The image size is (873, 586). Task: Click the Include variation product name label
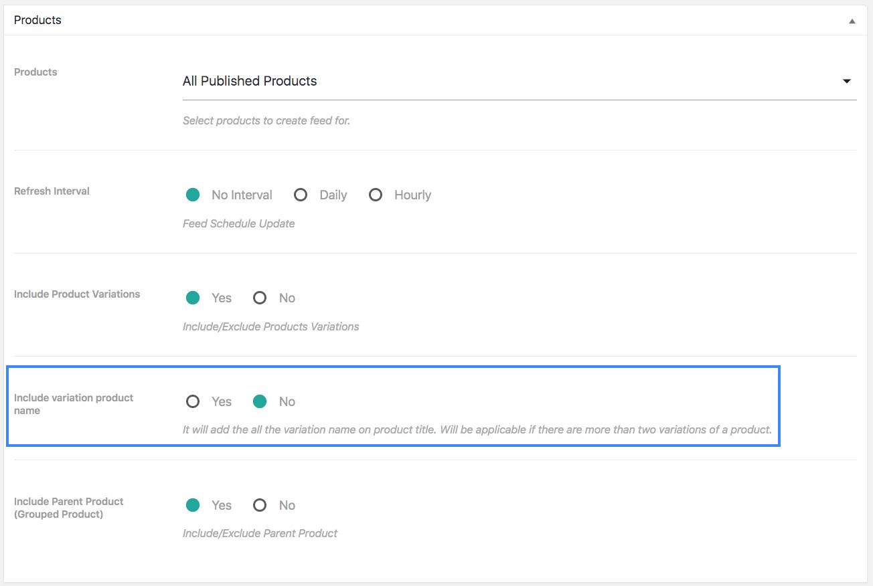point(74,404)
